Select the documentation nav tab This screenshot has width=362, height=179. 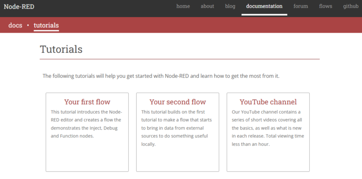(264, 6)
